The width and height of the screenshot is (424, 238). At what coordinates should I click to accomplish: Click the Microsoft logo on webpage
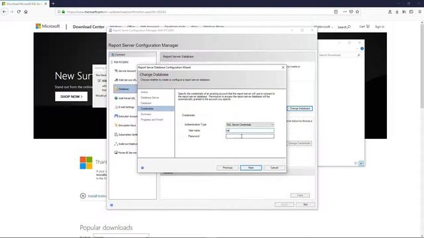point(48,26)
